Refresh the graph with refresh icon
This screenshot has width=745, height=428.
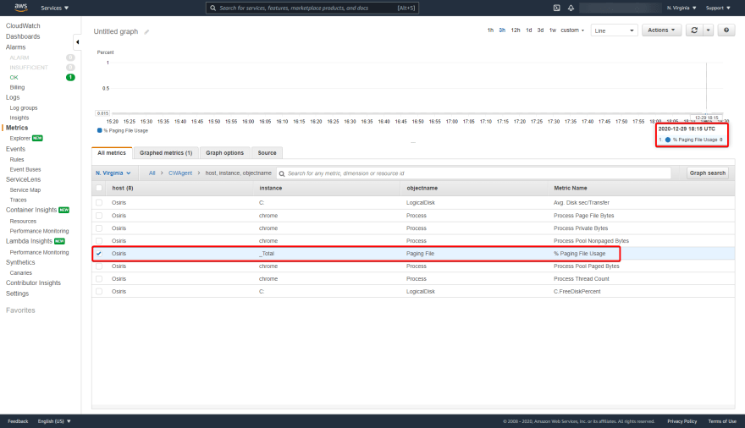click(694, 30)
